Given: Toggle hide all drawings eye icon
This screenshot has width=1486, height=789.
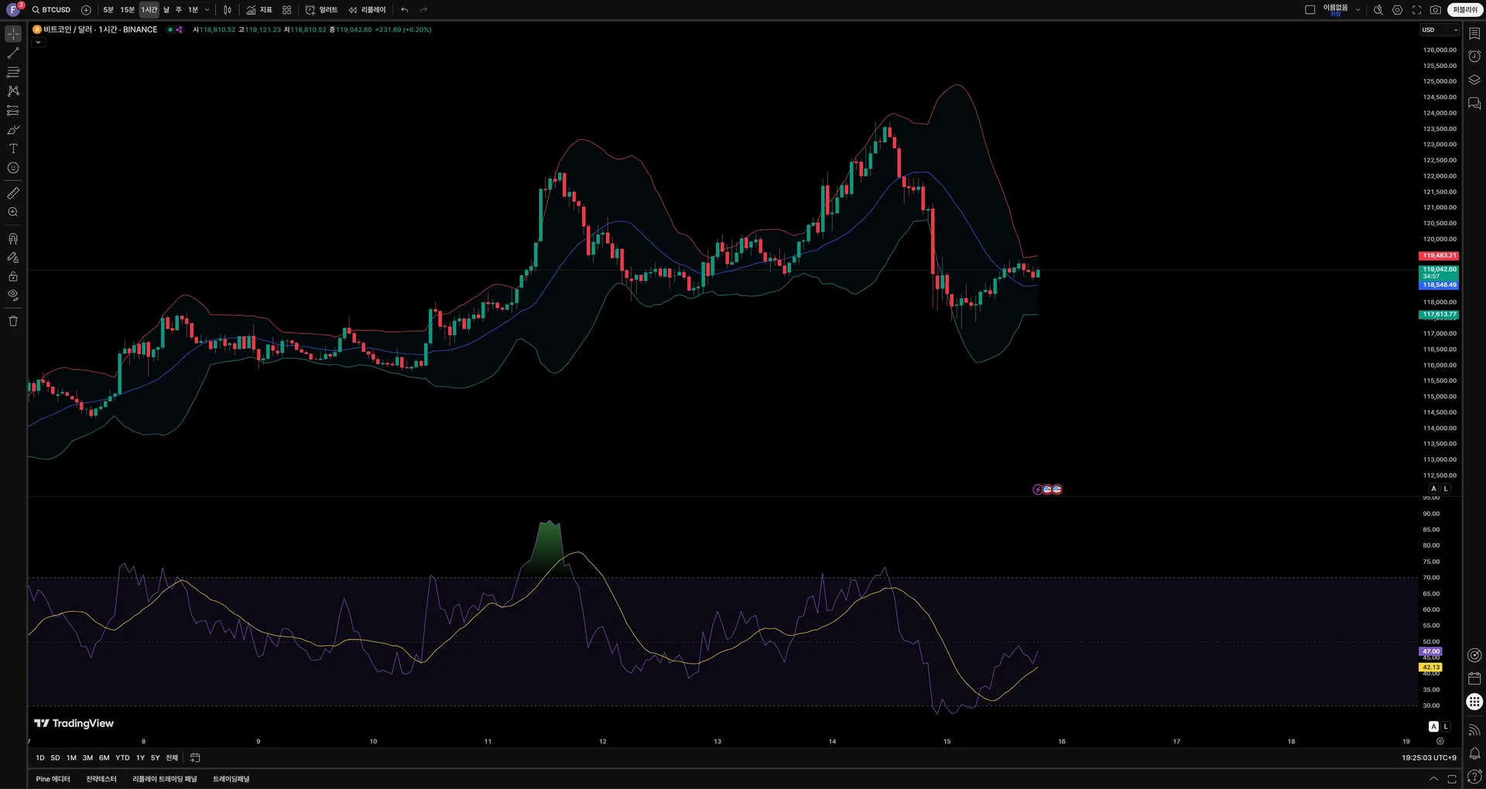Looking at the screenshot, I should coord(13,295).
